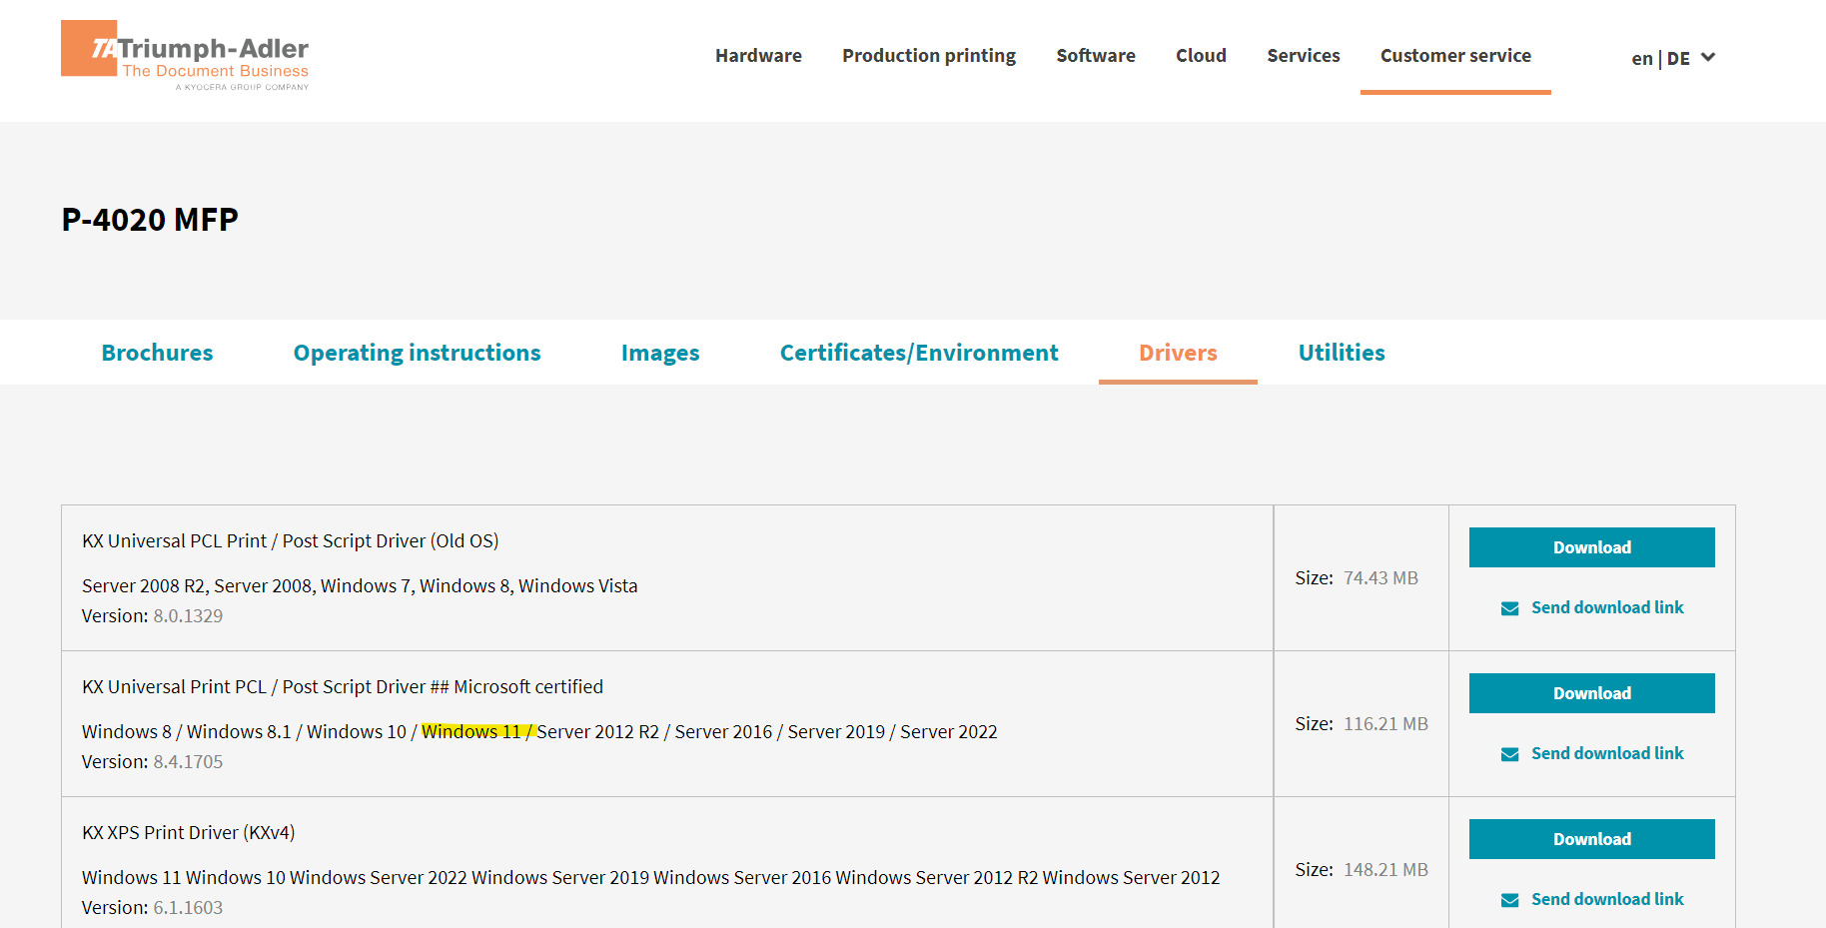Go to the Utilities tab
The image size is (1826, 928).
[1341, 353]
